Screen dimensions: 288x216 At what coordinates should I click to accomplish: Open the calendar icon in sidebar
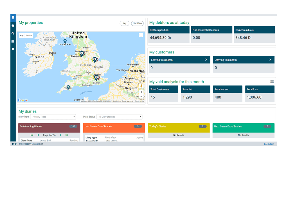coord(13,41)
